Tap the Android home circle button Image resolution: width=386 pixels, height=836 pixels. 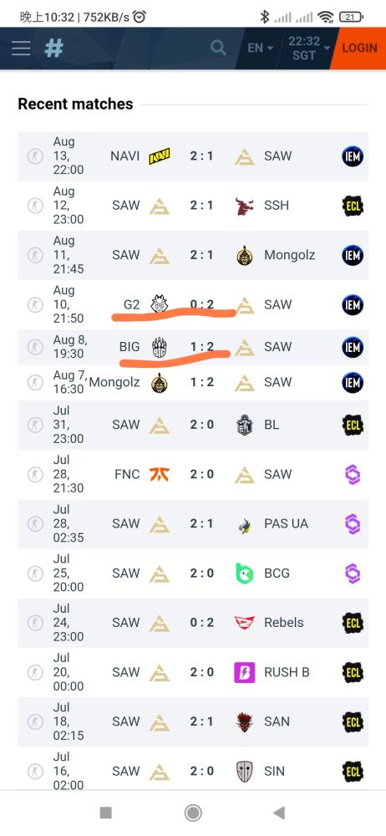point(193,813)
